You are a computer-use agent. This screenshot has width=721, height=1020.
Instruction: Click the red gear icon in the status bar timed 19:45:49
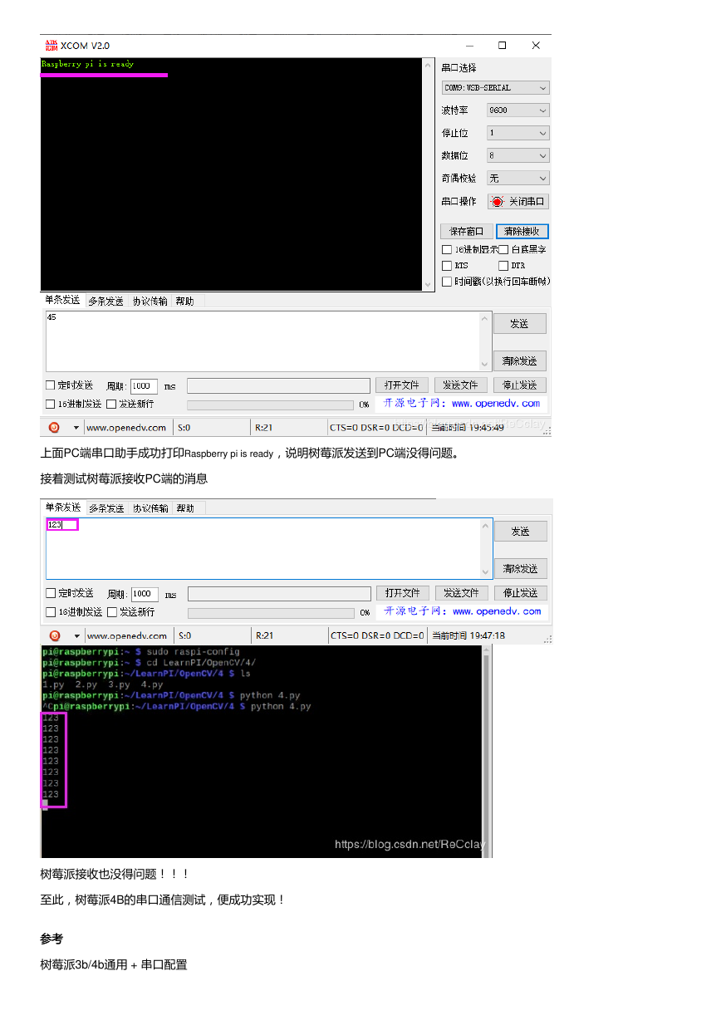click(54, 427)
